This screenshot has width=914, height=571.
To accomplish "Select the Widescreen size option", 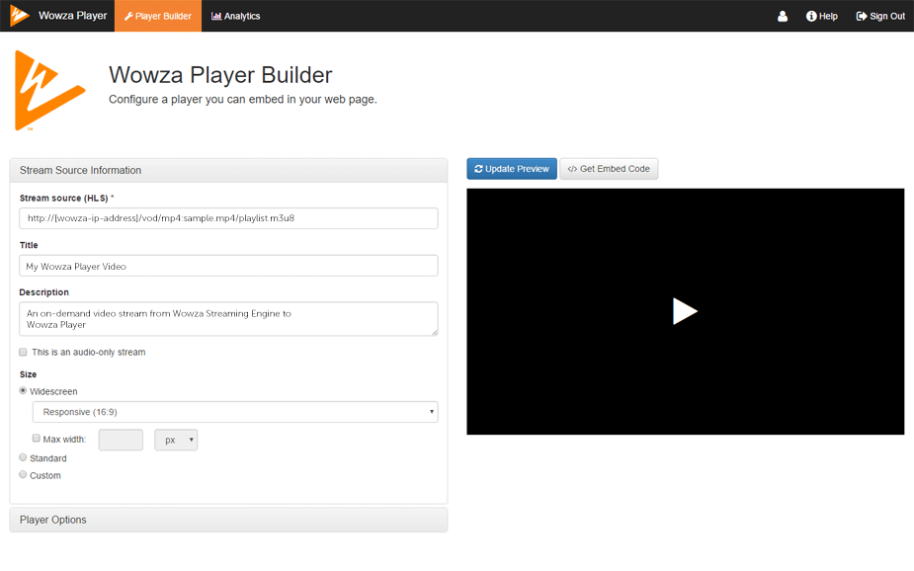I will pos(24,391).
